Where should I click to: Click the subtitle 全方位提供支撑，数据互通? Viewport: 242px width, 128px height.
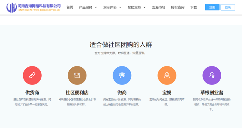pyautogui.click(x=120, y=53)
